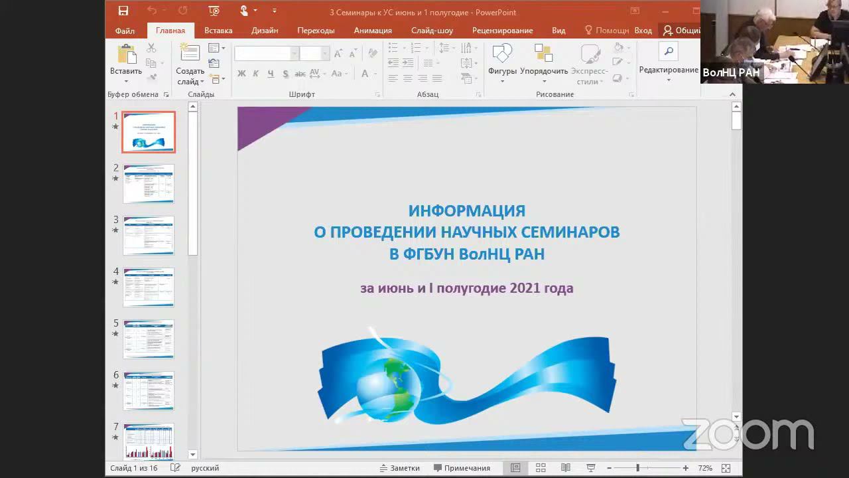Screen dimensions: 849x478
Task: Click the Reset slide icon
Action: point(214,63)
